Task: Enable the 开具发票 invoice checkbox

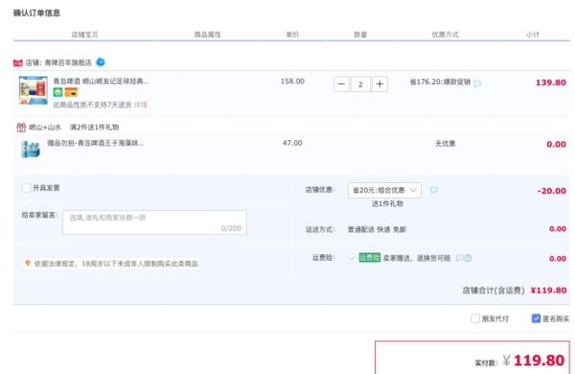Action: [27, 188]
